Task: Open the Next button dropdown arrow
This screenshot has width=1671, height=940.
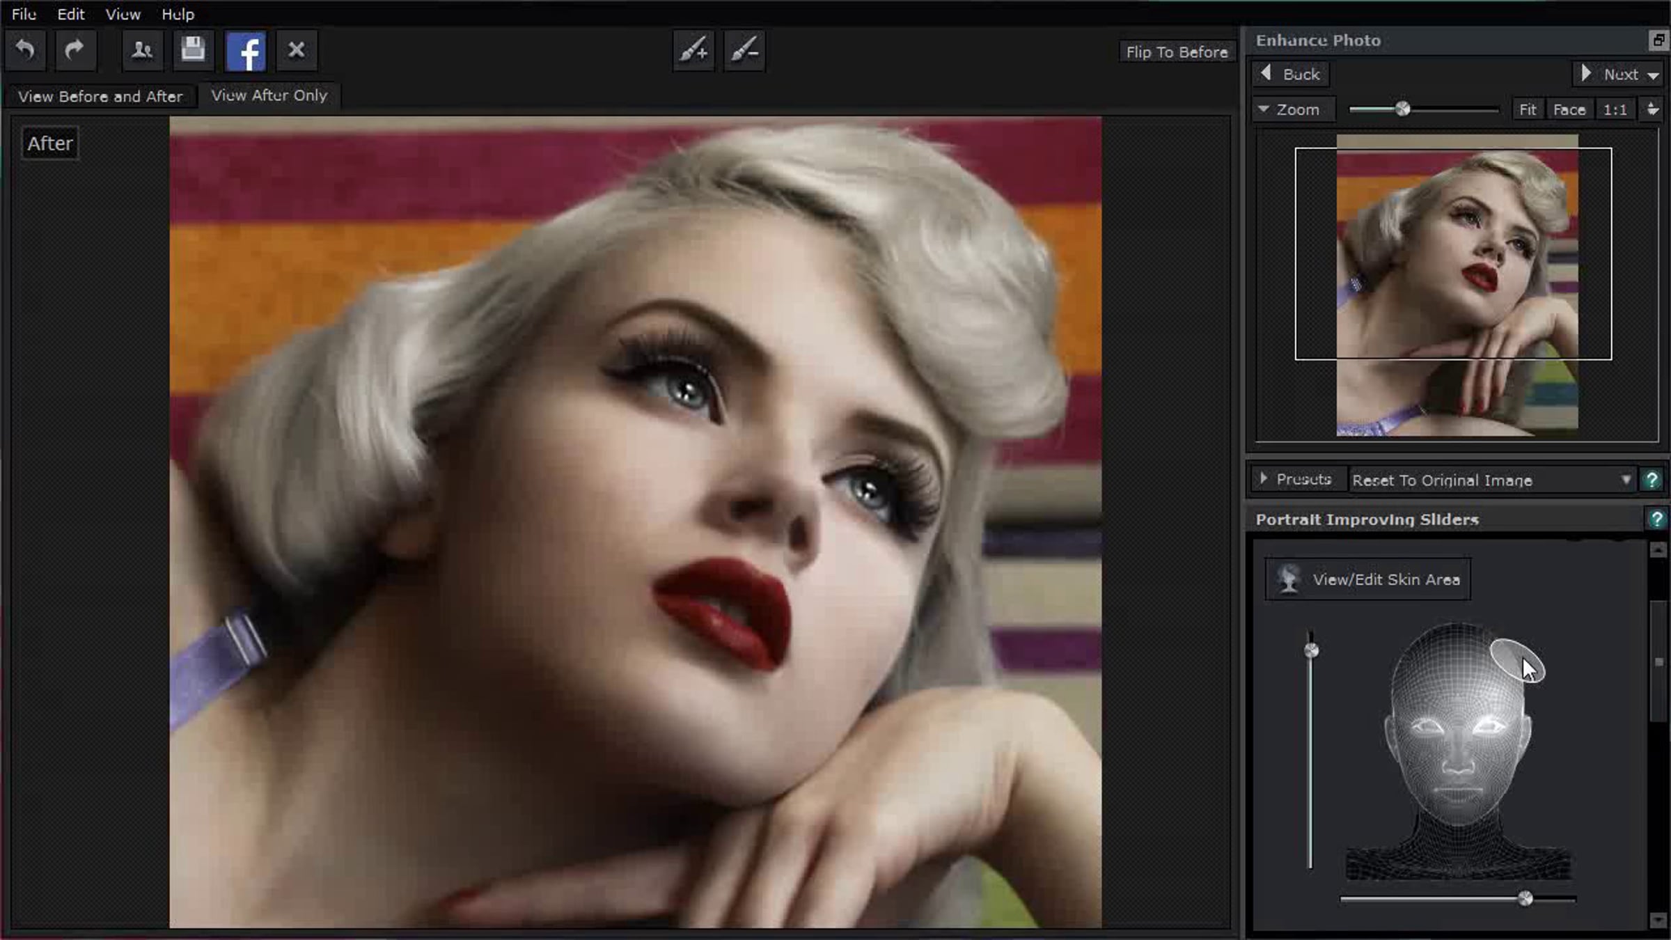Action: click(x=1653, y=75)
